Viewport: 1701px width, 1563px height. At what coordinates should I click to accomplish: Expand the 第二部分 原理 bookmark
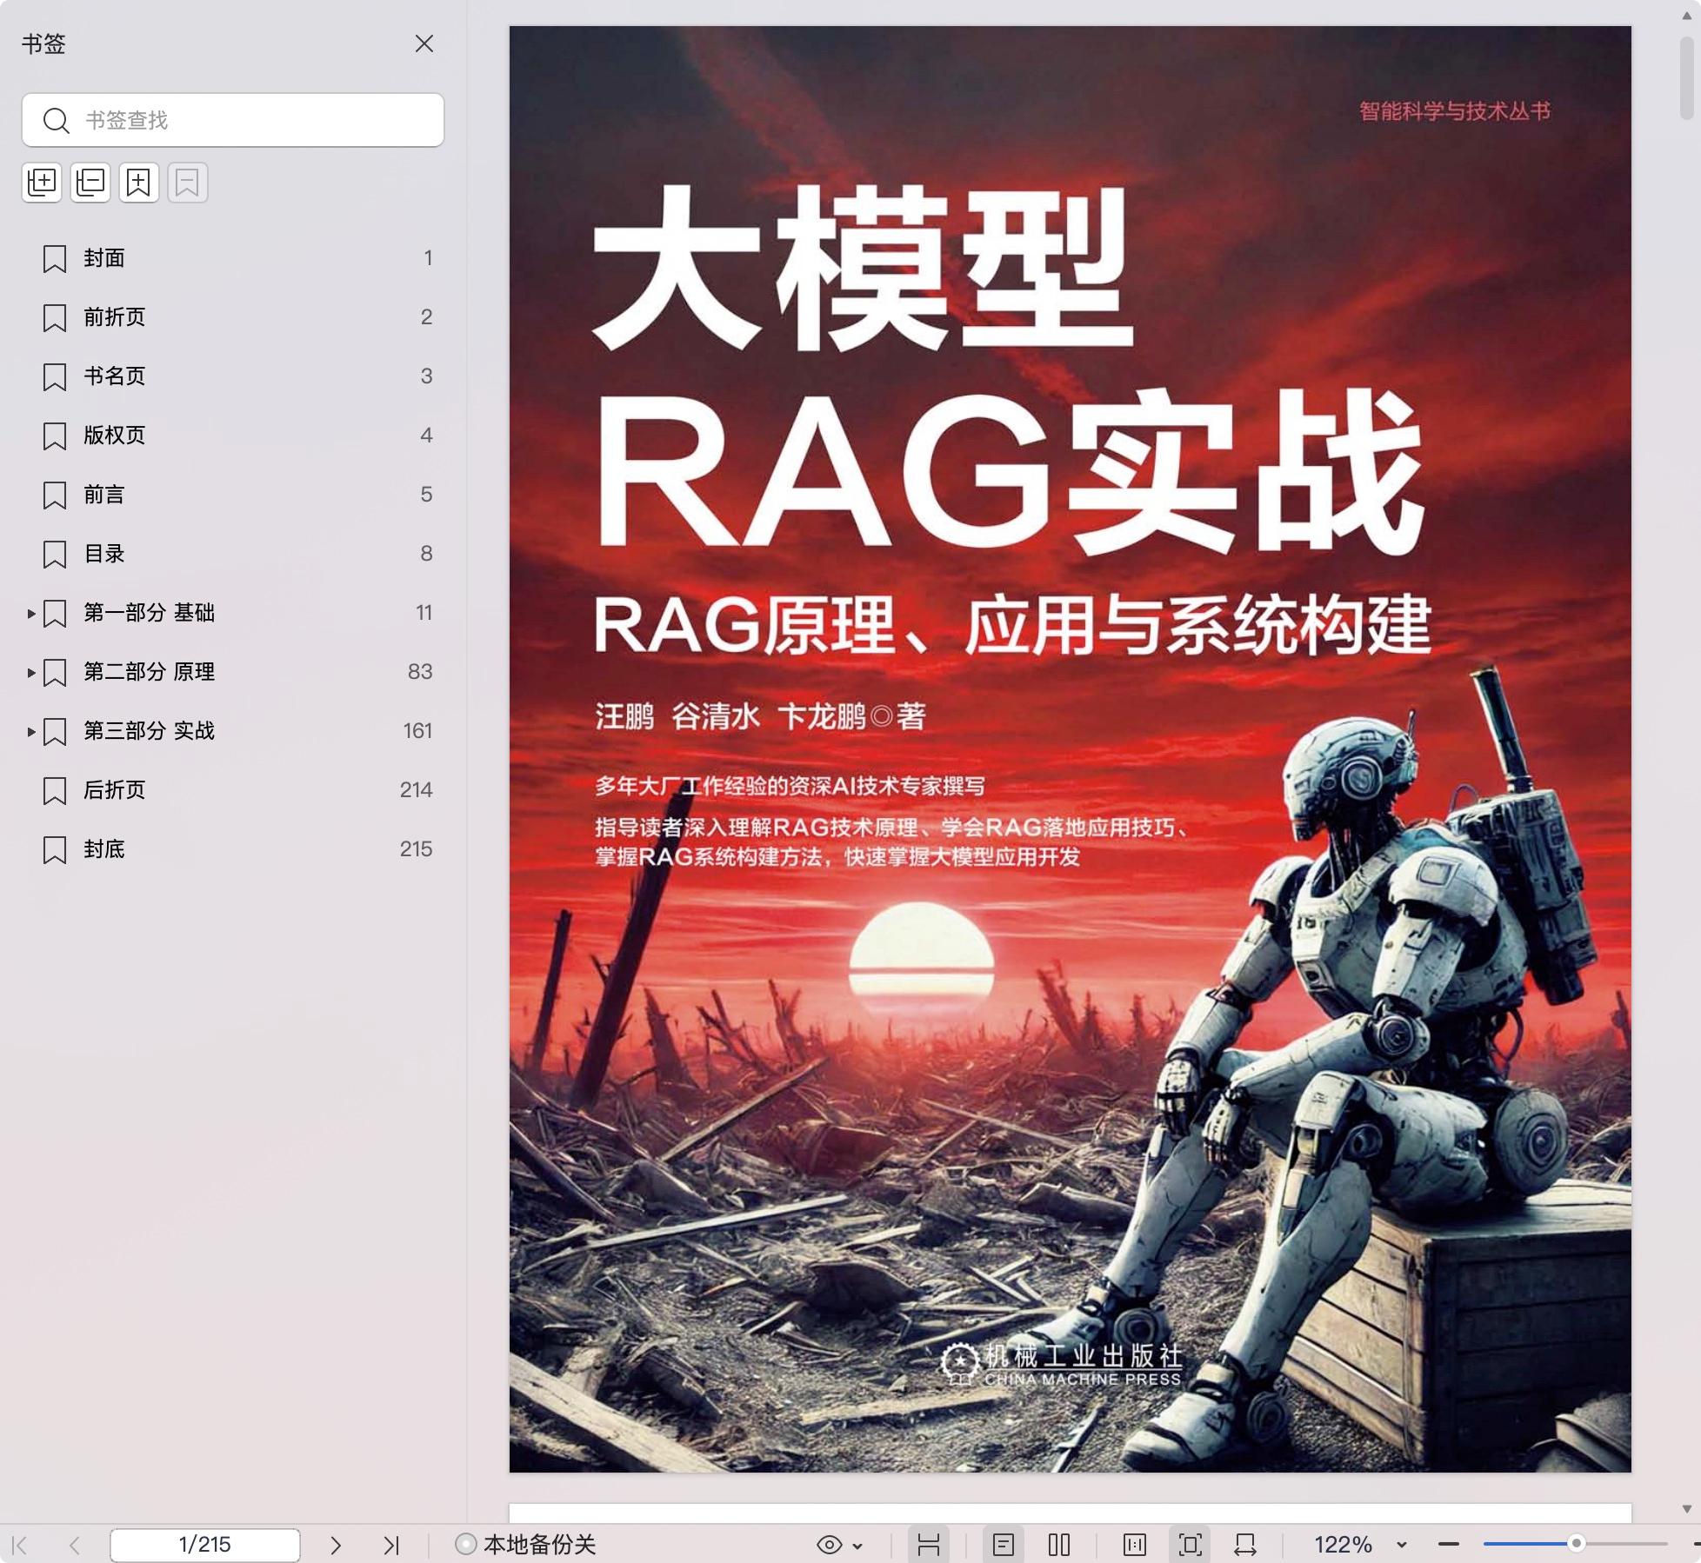[31, 673]
